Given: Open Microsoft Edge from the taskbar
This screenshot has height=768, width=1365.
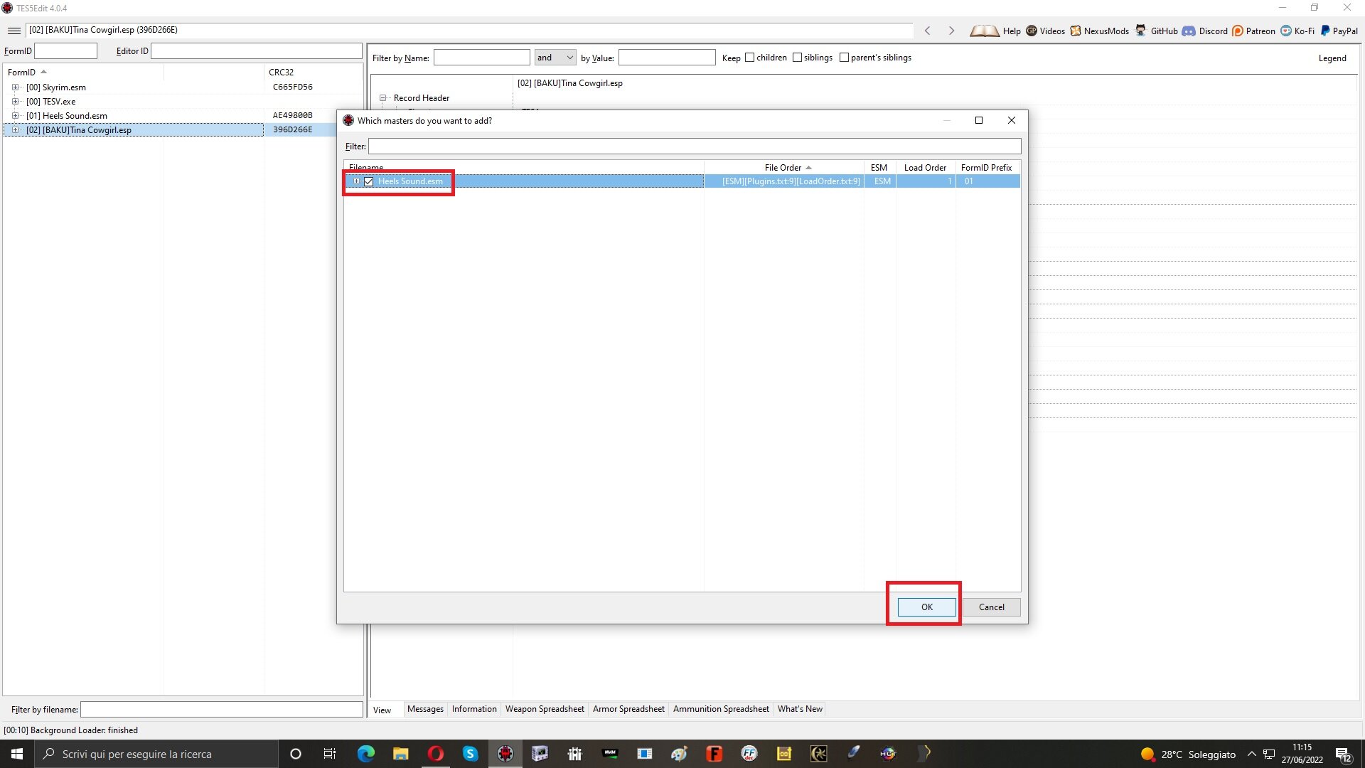Looking at the screenshot, I should pyautogui.click(x=365, y=754).
